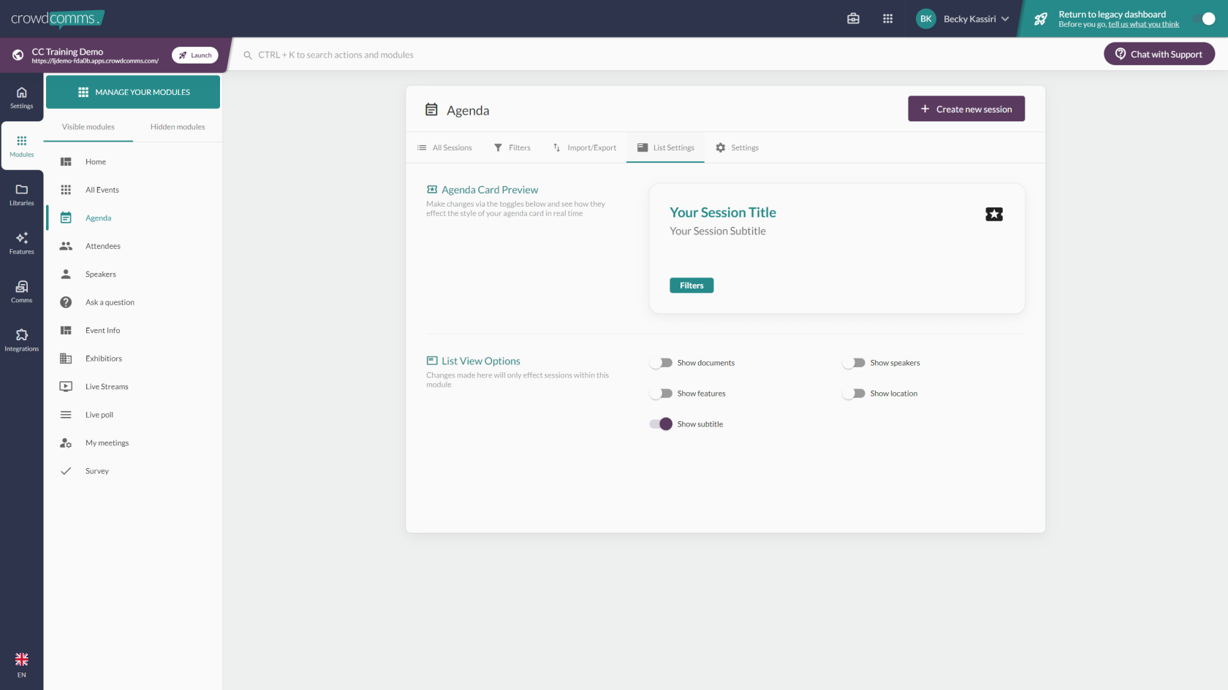This screenshot has height=690, width=1228.
Task: Disable the Show subtitle switch
Action: (x=662, y=424)
